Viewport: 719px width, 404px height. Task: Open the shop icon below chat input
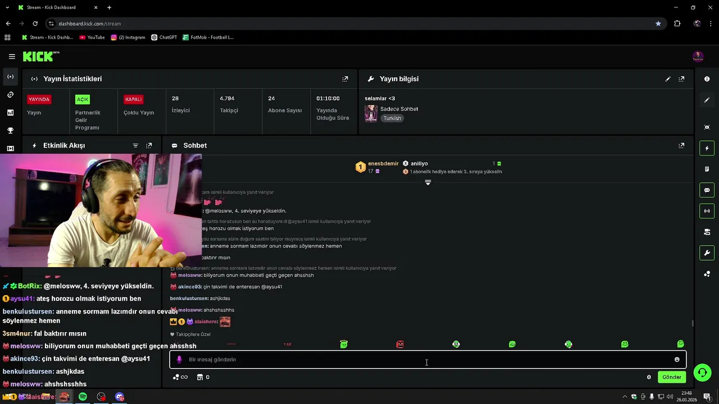tap(199, 377)
